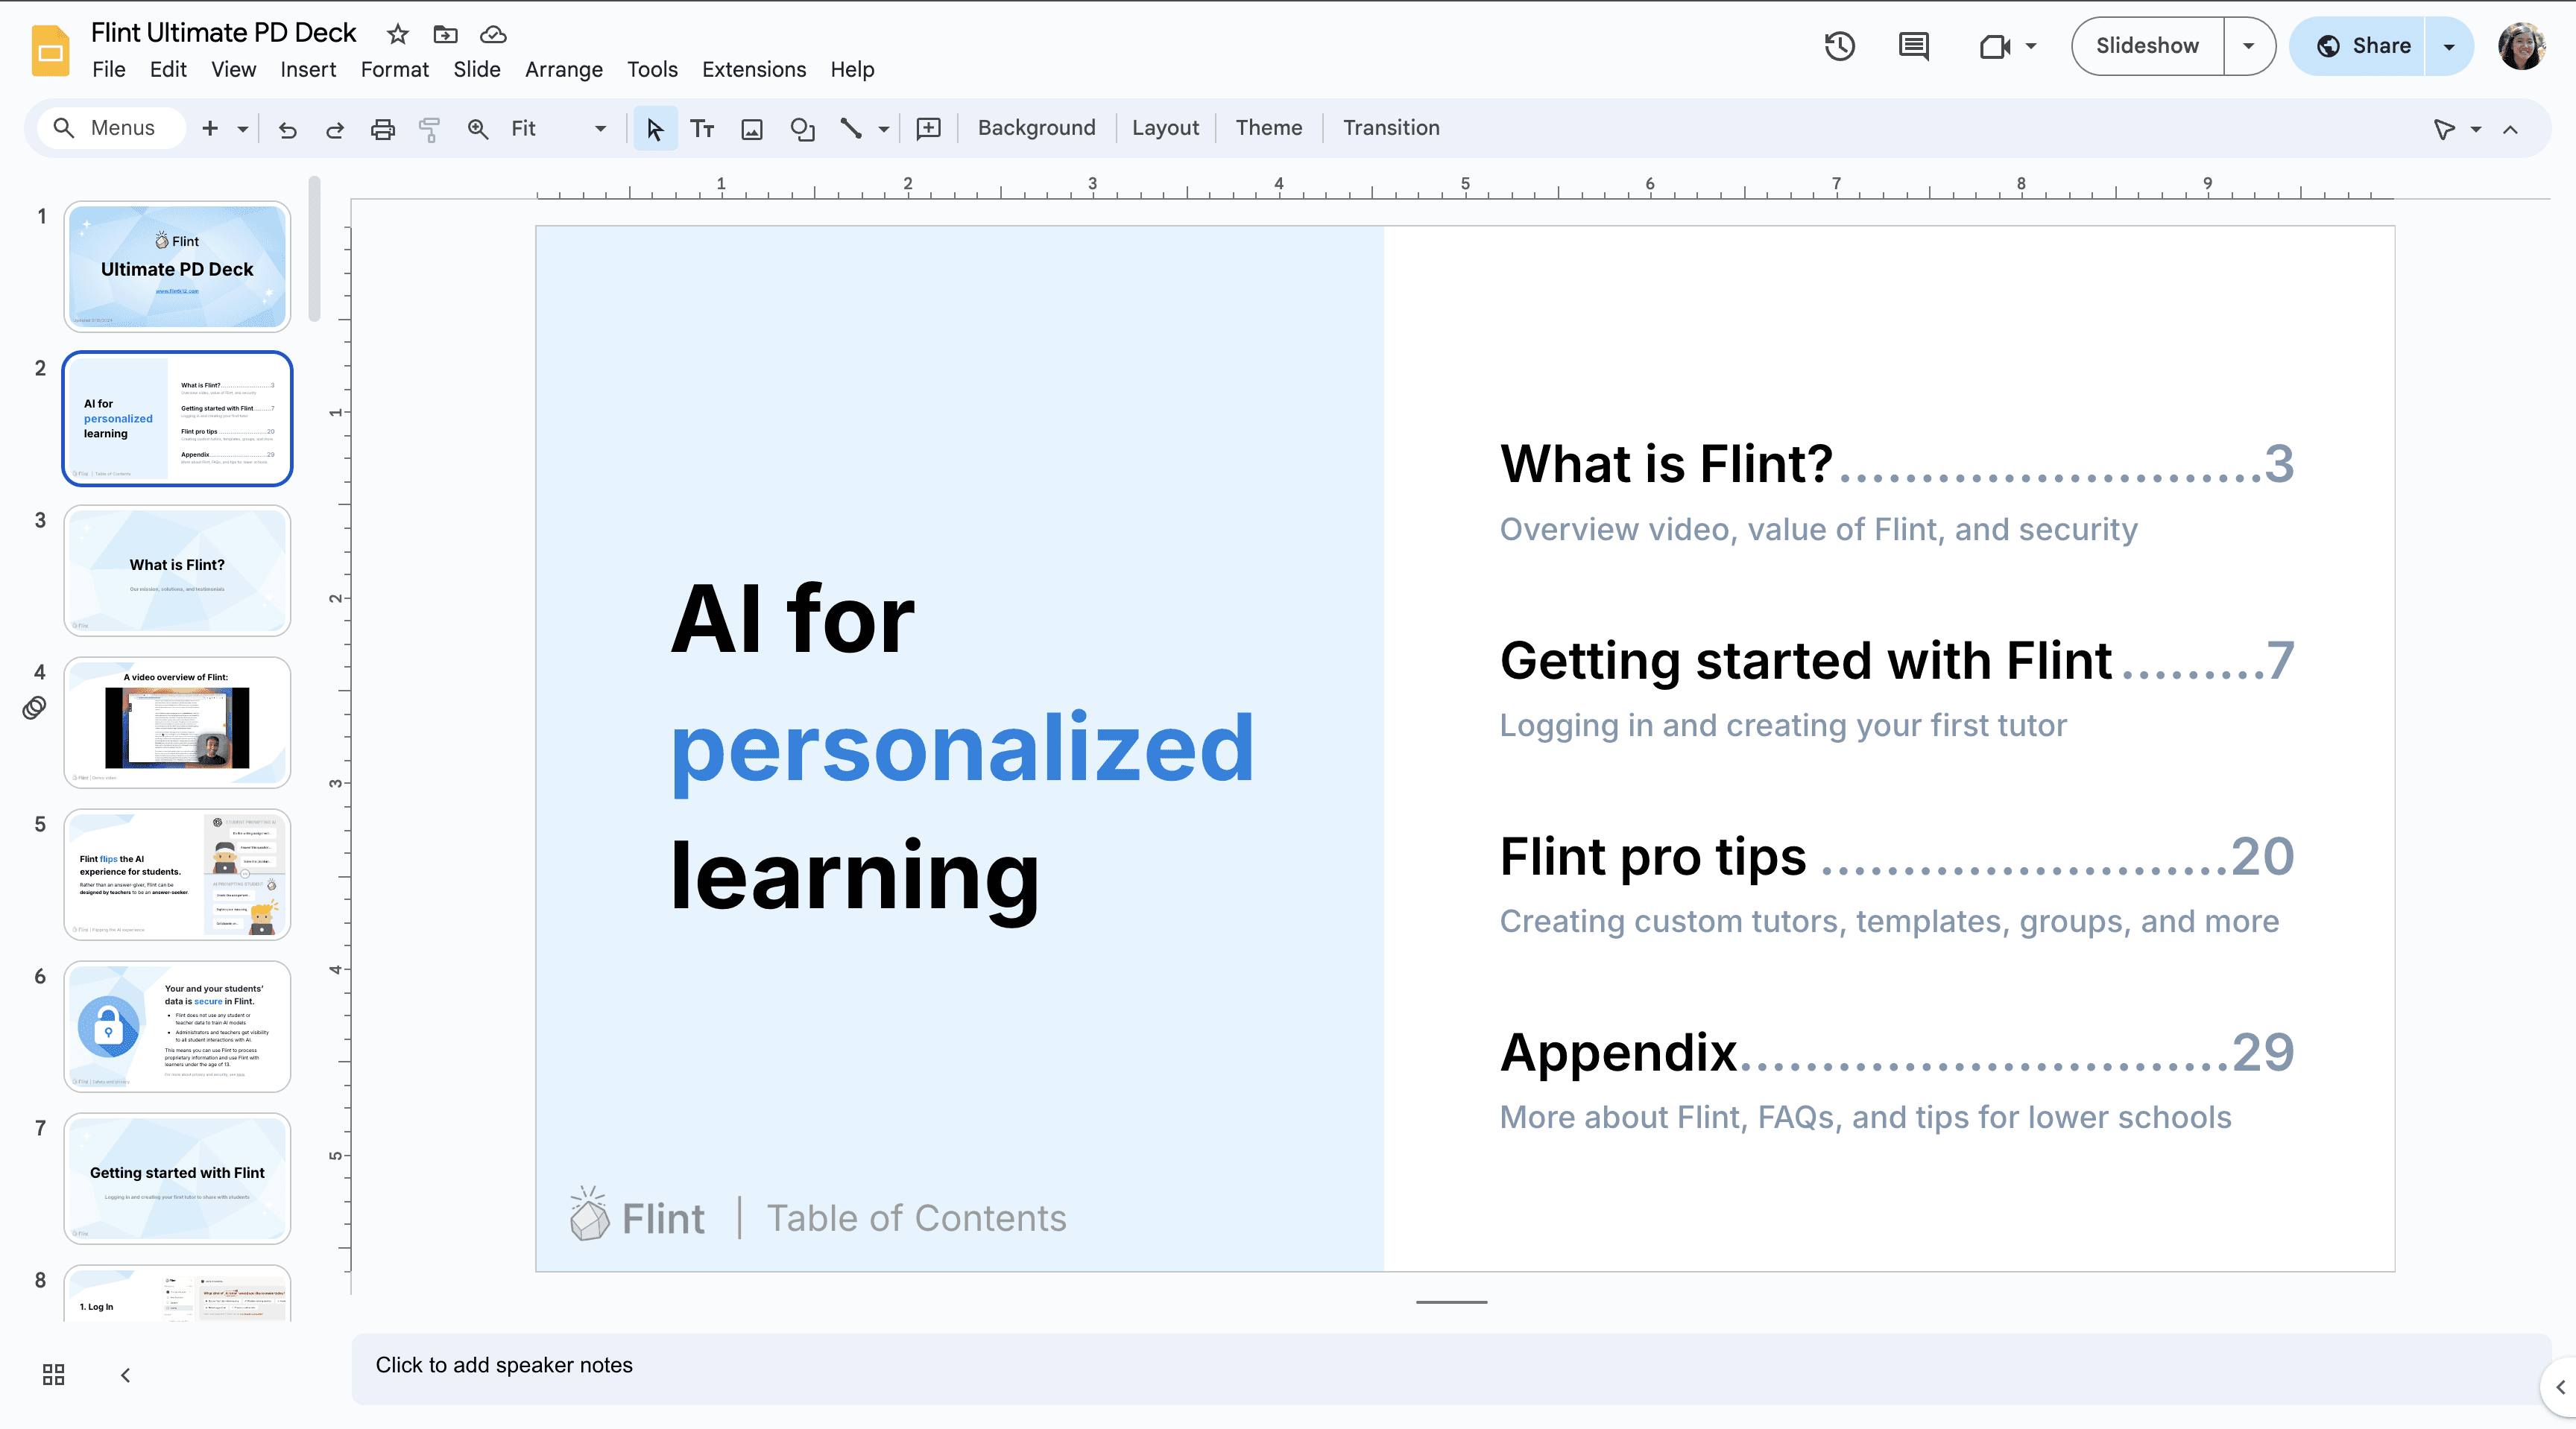This screenshot has height=1429, width=2576.
Task: Select slide 7 Getting started thumbnail
Action: [x=177, y=1178]
